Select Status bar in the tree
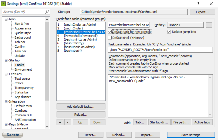 22,92
